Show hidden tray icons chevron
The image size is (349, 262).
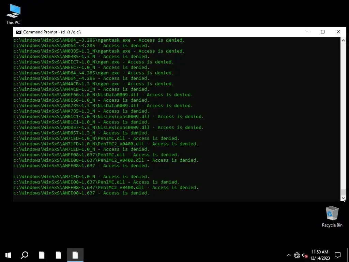288,255
